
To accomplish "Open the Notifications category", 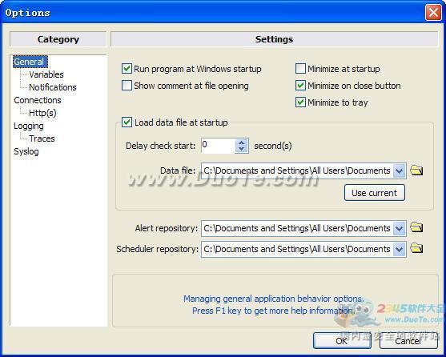I will 53,87.
